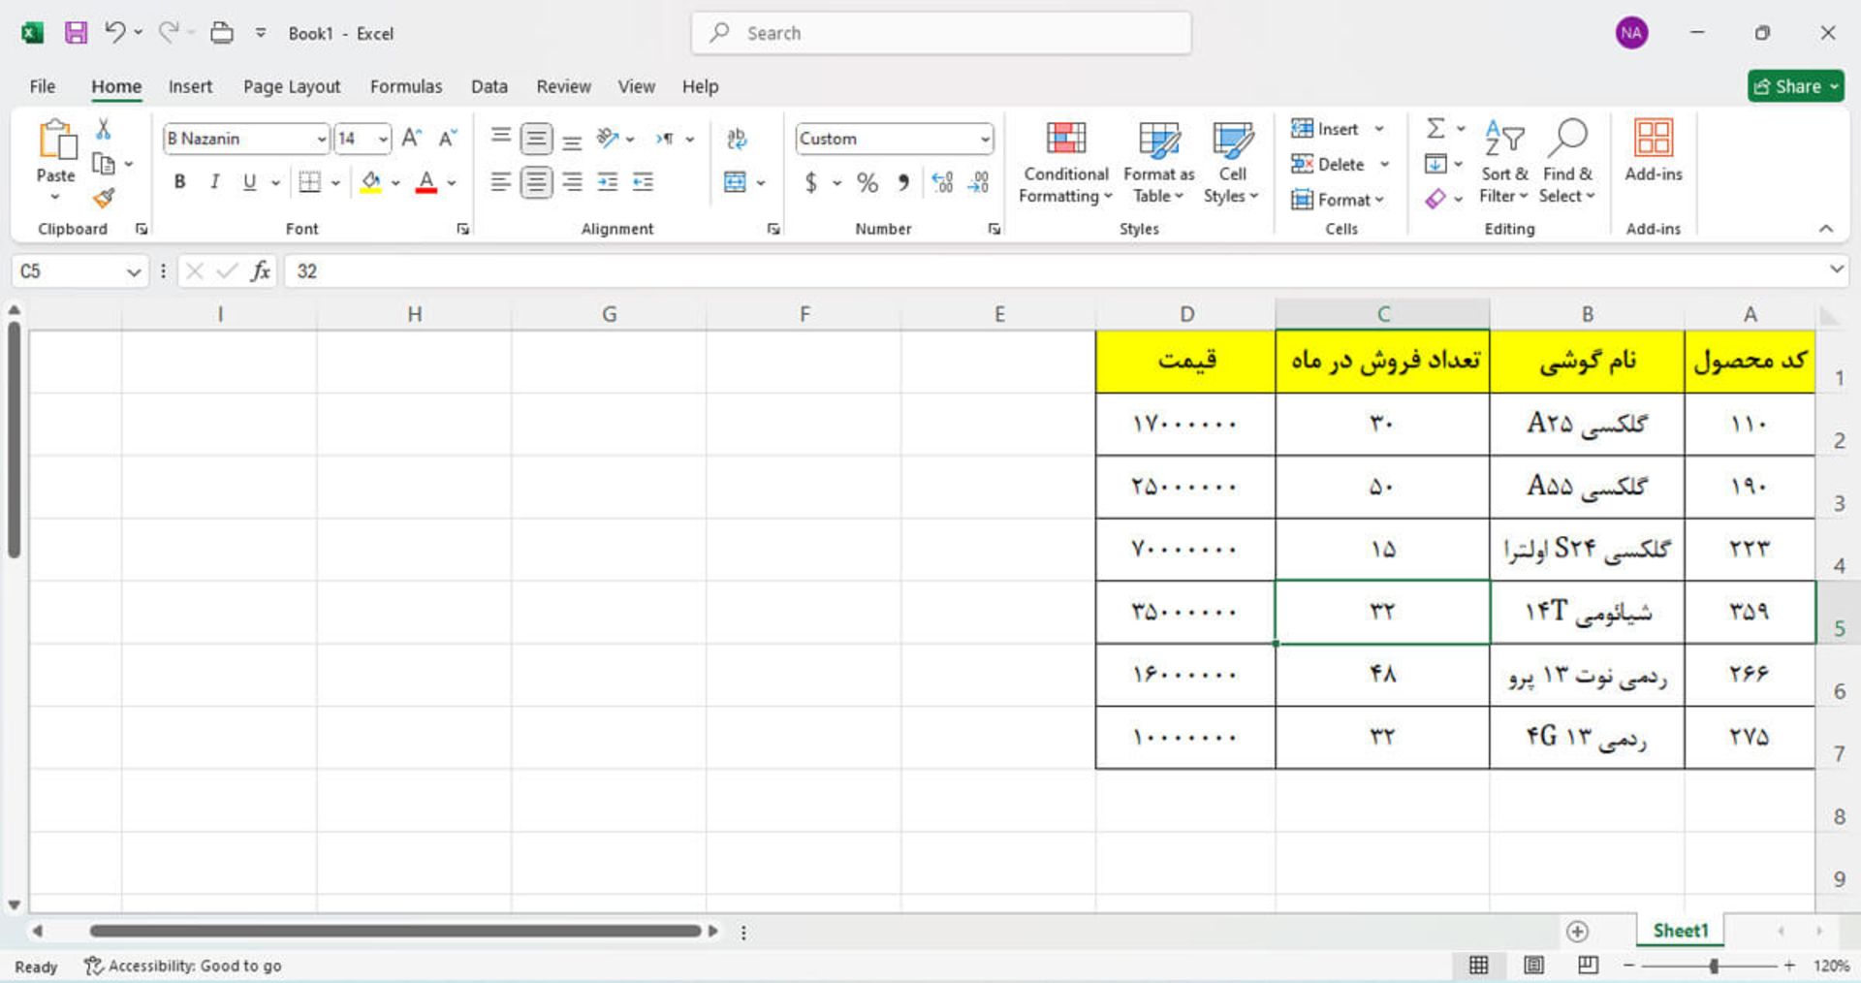Open Format as Table gallery
1861x983 pixels.
[x=1158, y=162]
